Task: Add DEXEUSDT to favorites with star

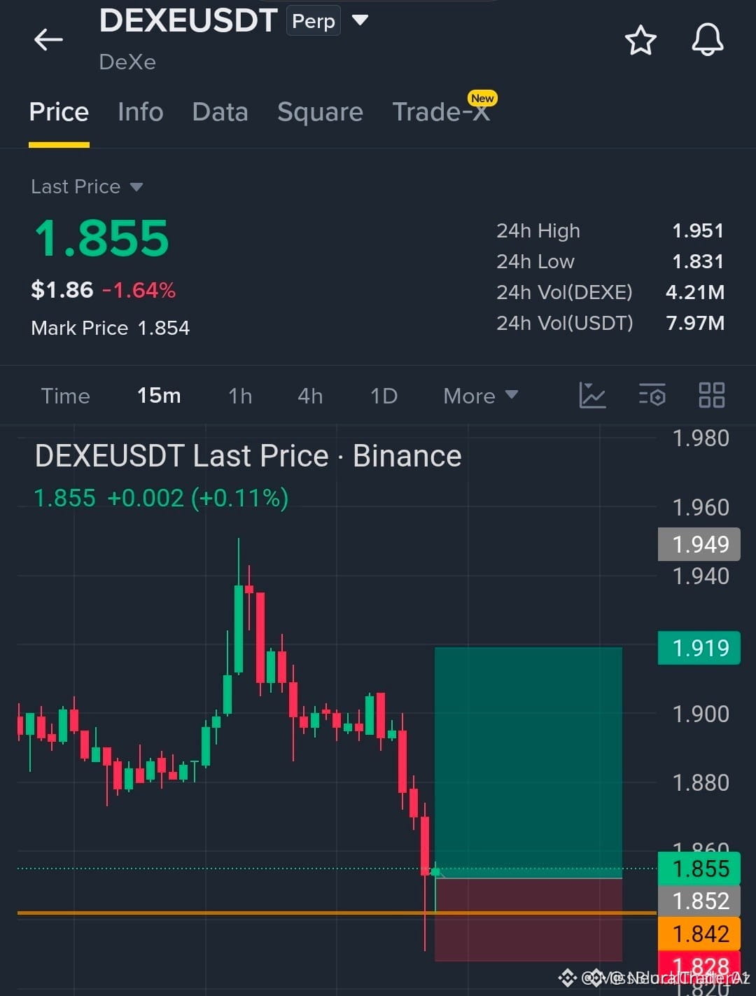Action: tap(640, 40)
